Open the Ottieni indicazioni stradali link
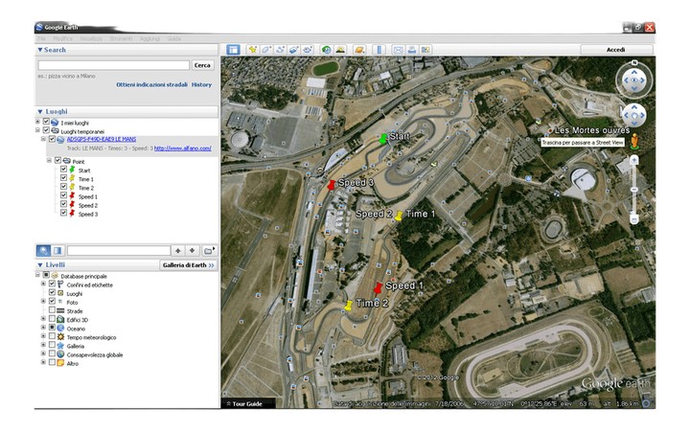The image size is (690, 432). (151, 84)
